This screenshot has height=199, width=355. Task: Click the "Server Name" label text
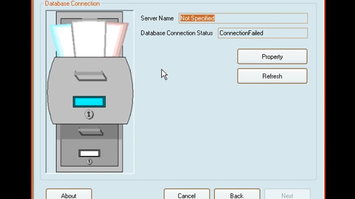pyautogui.click(x=157, y=18)
